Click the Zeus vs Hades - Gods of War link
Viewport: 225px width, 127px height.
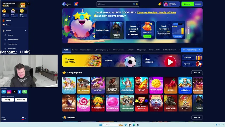[x=161, y=12]
